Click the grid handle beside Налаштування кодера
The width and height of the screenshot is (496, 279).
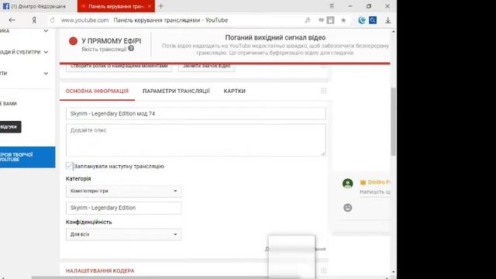point(323,270)
